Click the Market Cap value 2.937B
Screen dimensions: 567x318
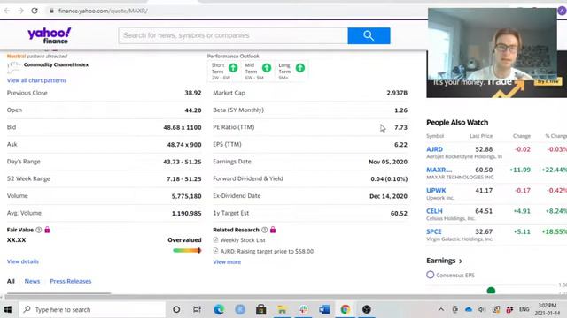click(x=397, y=93)
